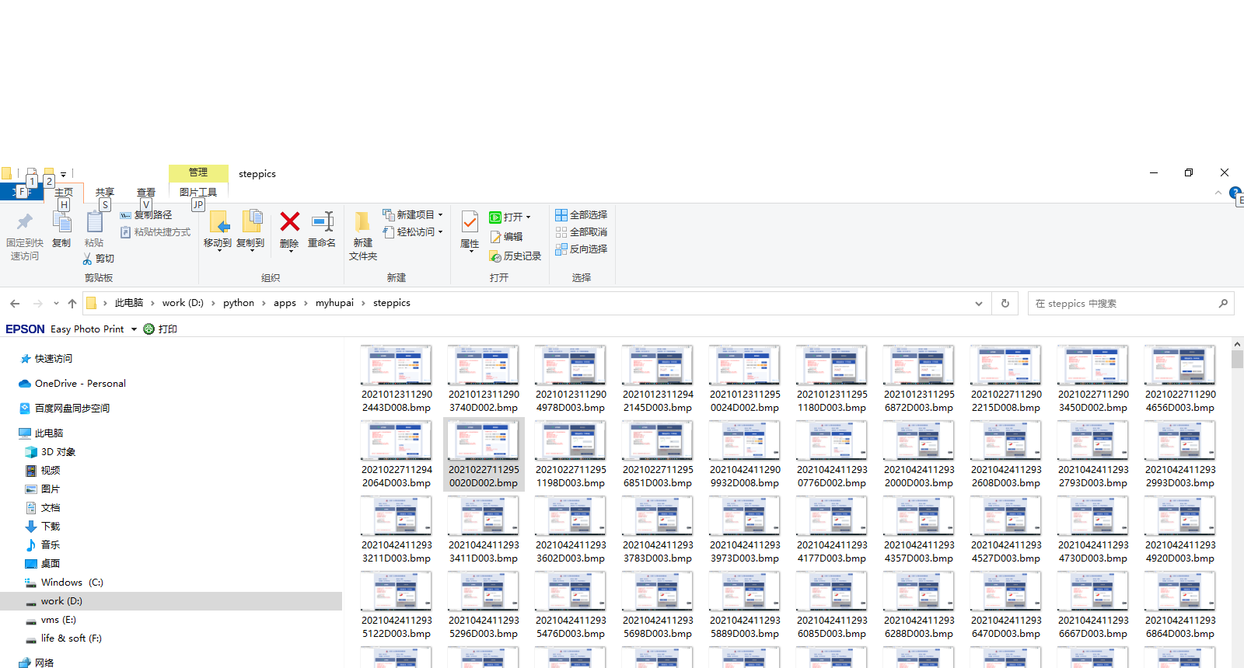Collapse the ribbon with the chevron

(1218, 193)
